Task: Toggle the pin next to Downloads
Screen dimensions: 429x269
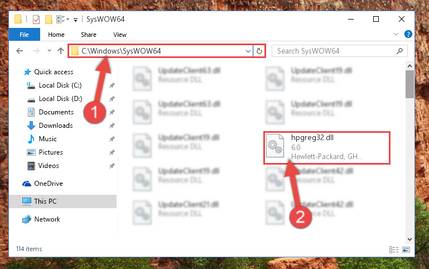Action: tap(112, 126)
